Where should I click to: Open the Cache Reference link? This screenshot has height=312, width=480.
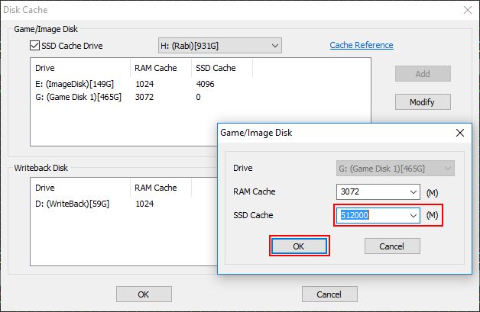pos(362,45)
